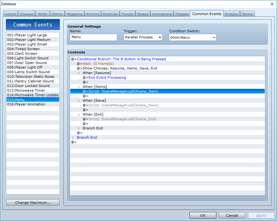277x221 pixels.
Task: Select the When [Save] line
Action: (x=167, y=101)
